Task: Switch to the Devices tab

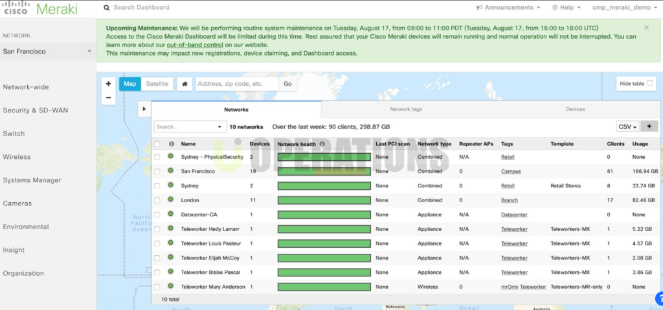Action: (x=576, y=109)
